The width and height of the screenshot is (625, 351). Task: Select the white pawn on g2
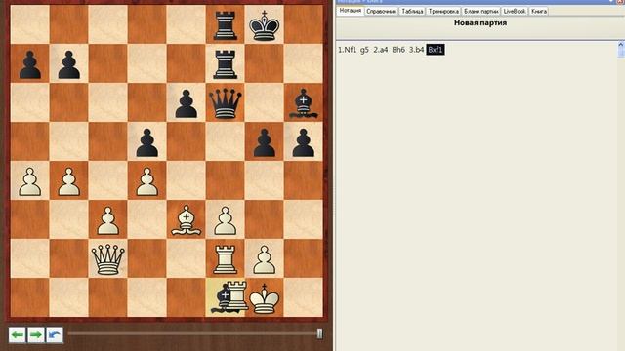(265, 259)
